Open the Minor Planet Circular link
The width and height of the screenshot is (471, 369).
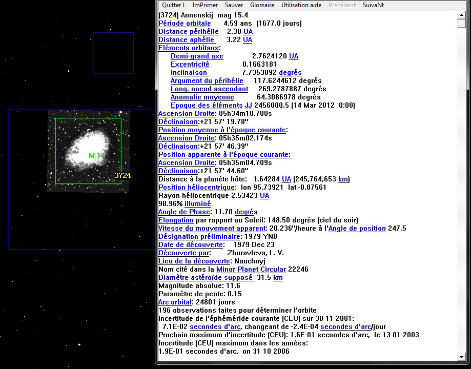pos(253,269)
